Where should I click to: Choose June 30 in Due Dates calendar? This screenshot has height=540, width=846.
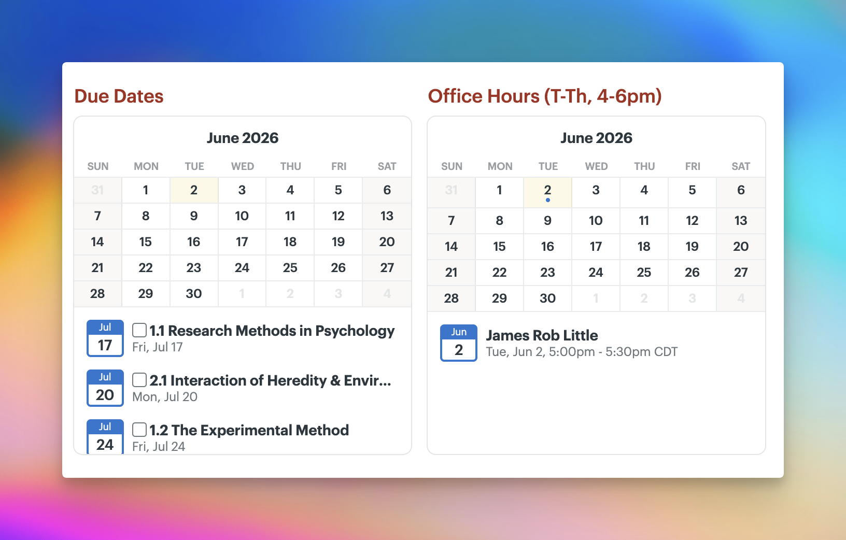click(194, 294)
